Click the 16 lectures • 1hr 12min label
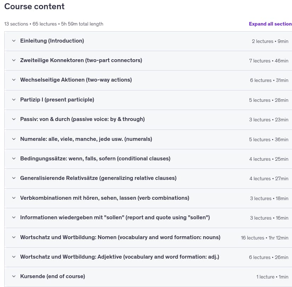Viewport: 292px width, 287px height. pos(264,238)
